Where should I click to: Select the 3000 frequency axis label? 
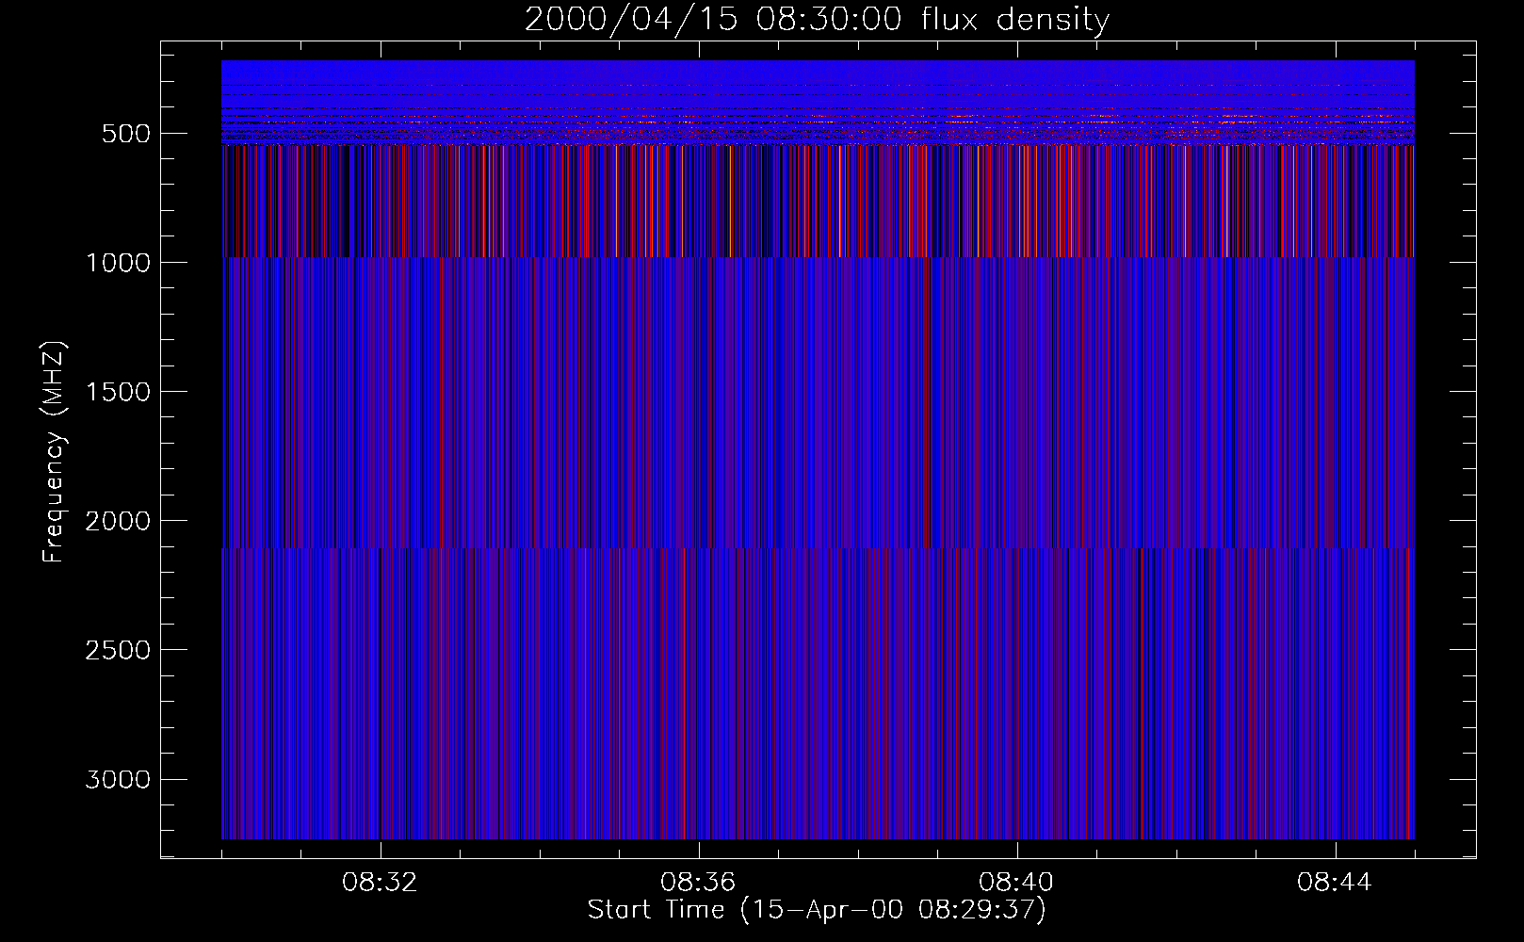118,779
